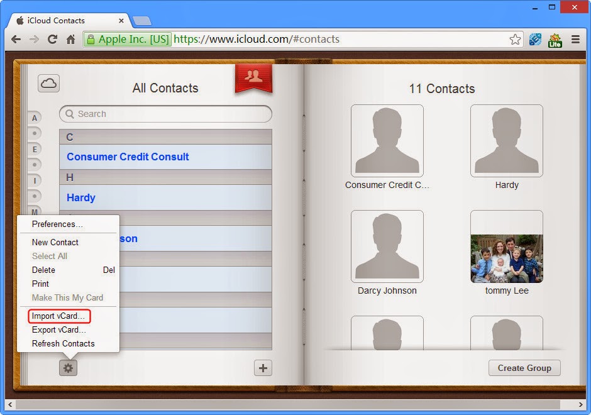591x415 pixels.
Task: Choose Print from the menu
Action: 40,284
